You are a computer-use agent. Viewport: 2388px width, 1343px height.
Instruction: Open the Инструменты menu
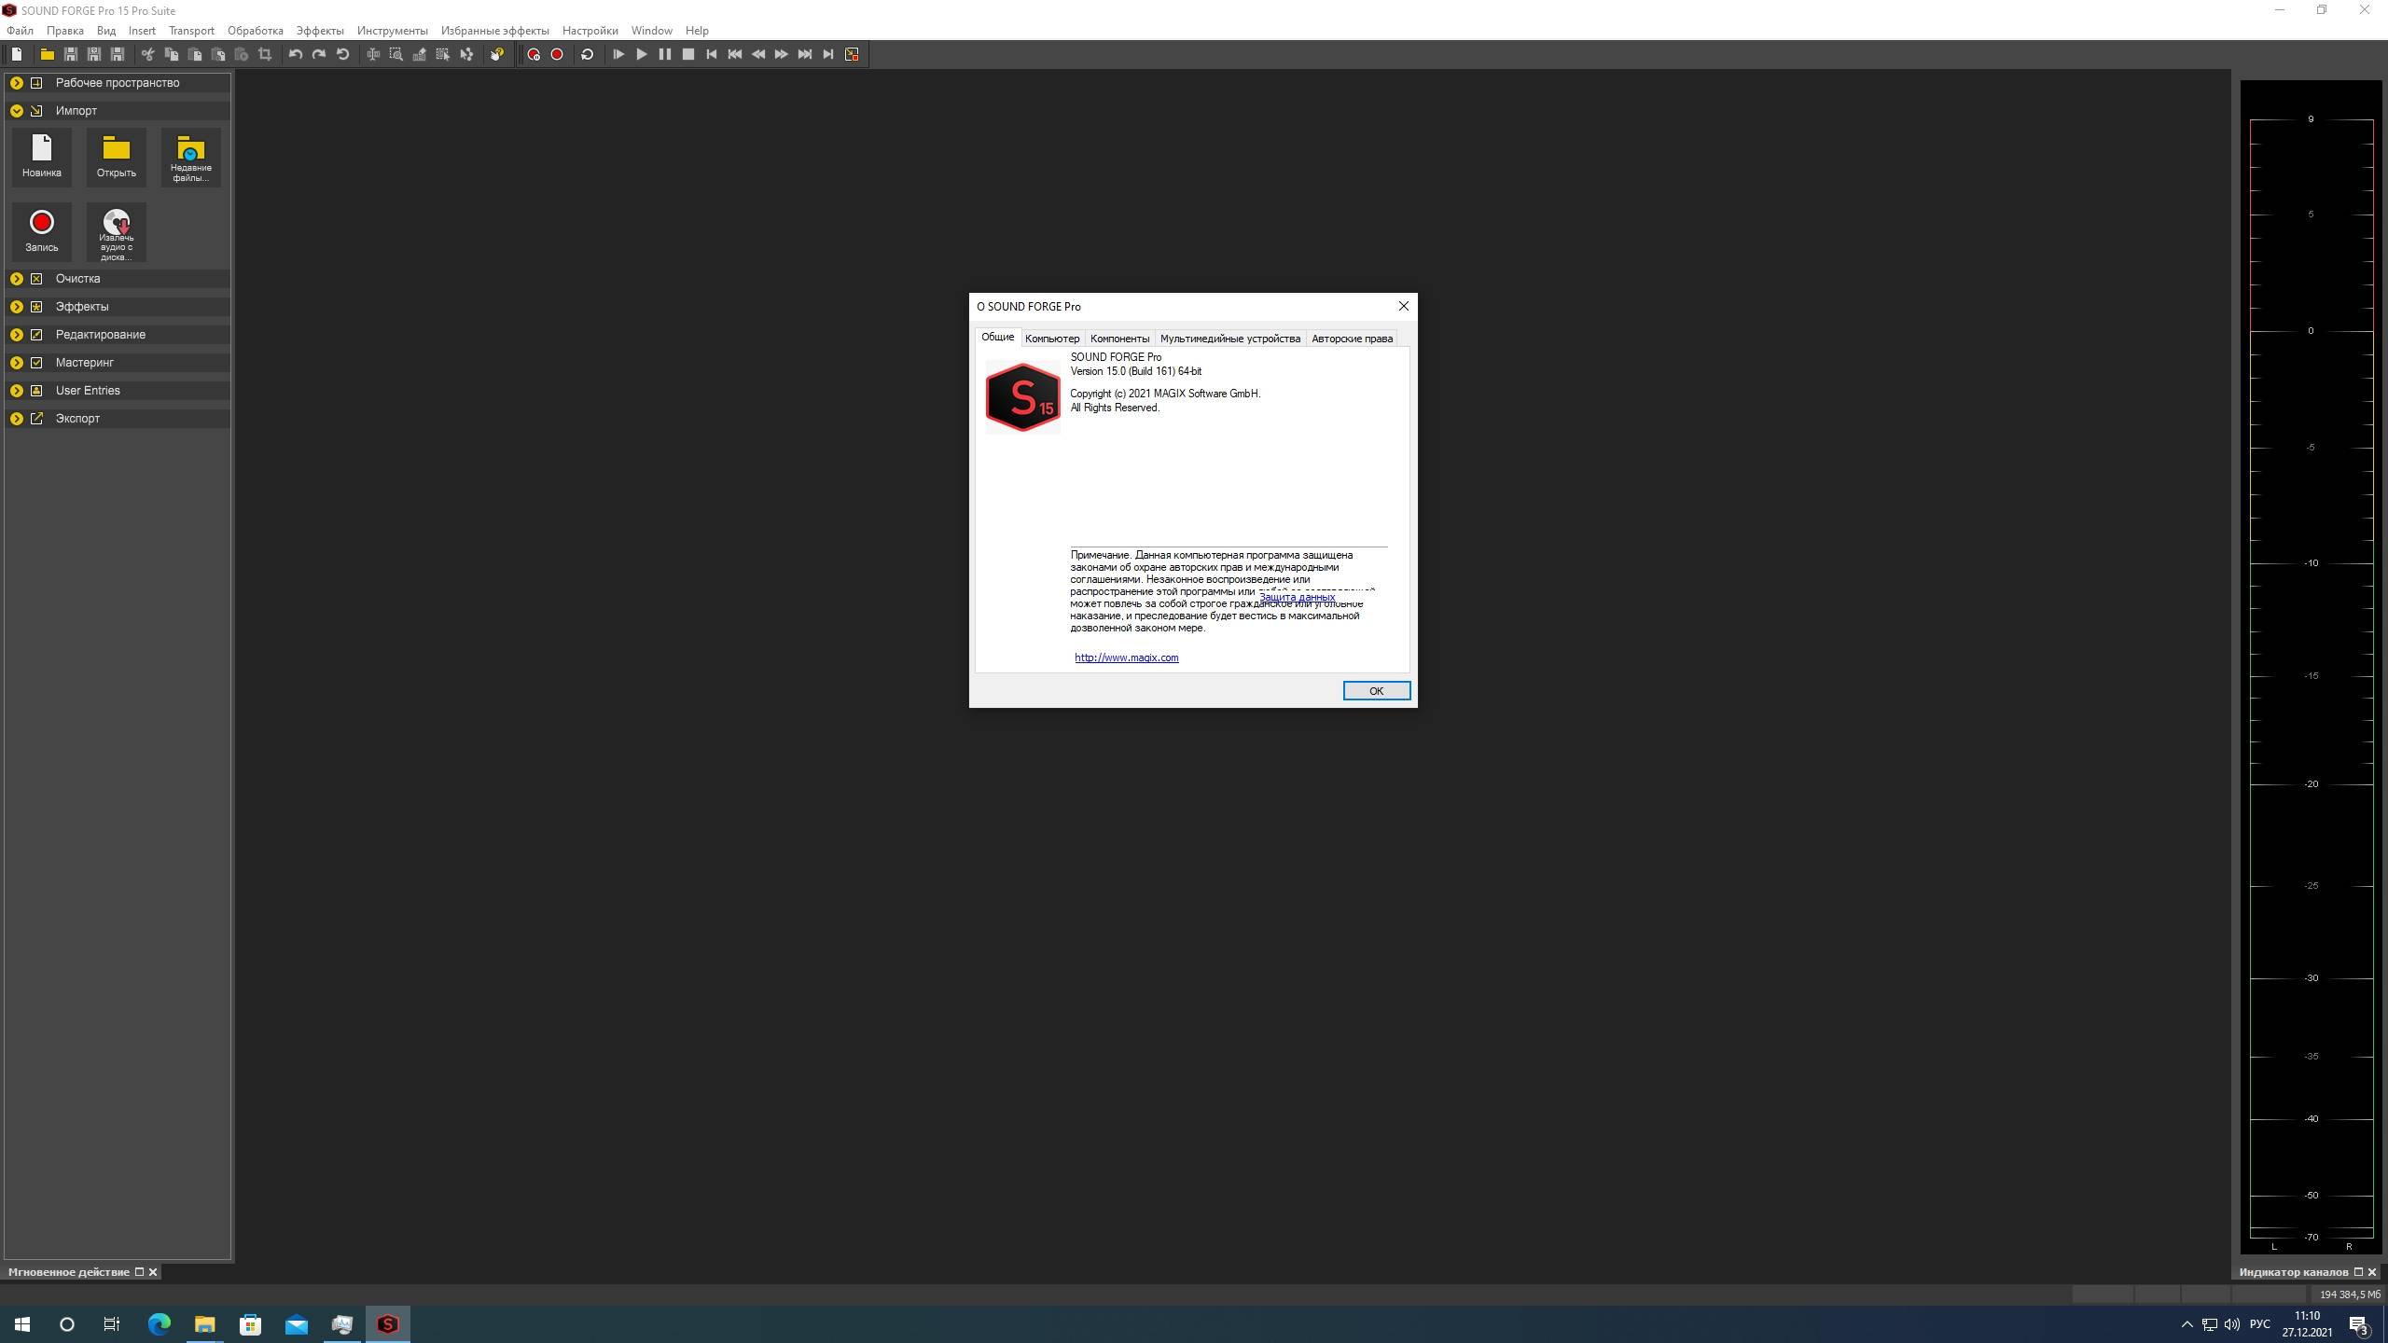click(393, 31)
